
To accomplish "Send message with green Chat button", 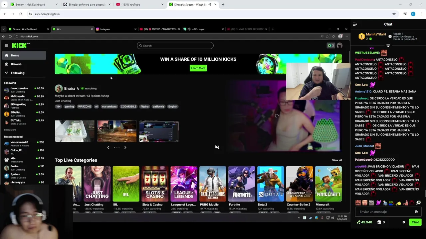I will 415,222.
